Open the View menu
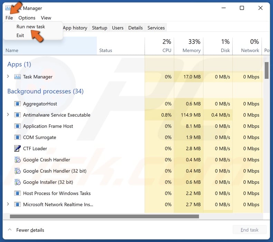Viewport: 273px width, 242px height. tap(46, 18)
